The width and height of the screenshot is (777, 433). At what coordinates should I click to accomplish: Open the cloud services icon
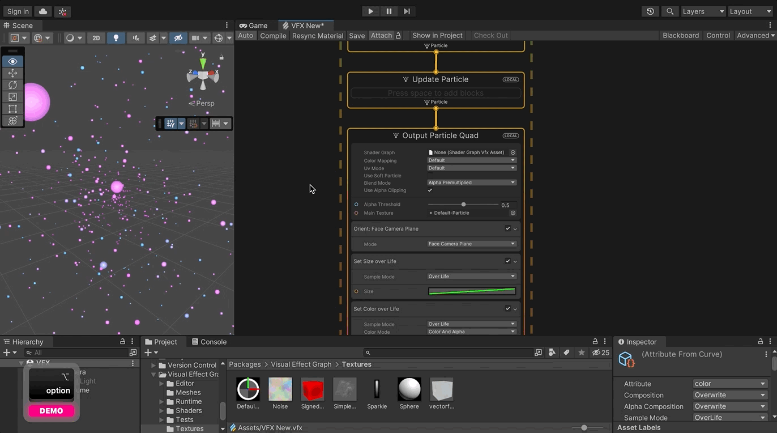tap(43, 11)
